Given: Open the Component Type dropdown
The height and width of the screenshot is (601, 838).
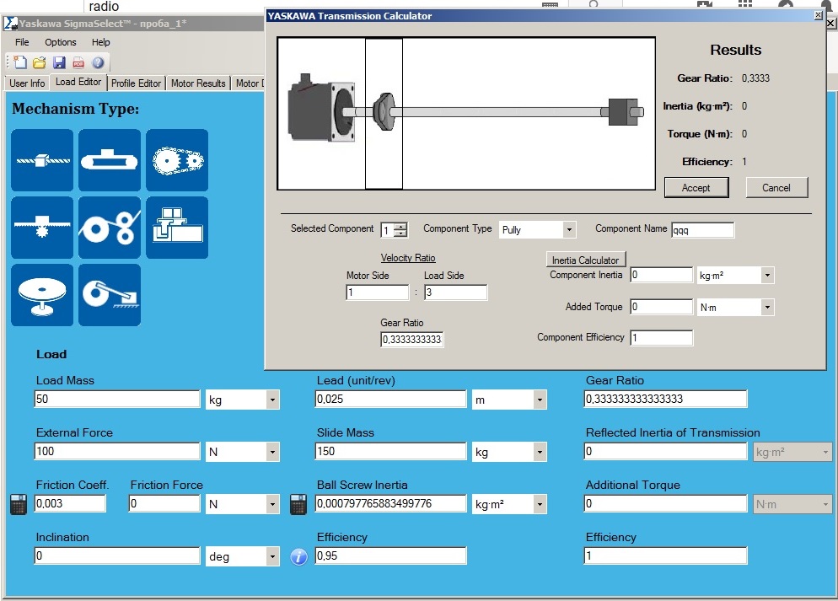Looking at the screenshot, I should tap(569, 230).
